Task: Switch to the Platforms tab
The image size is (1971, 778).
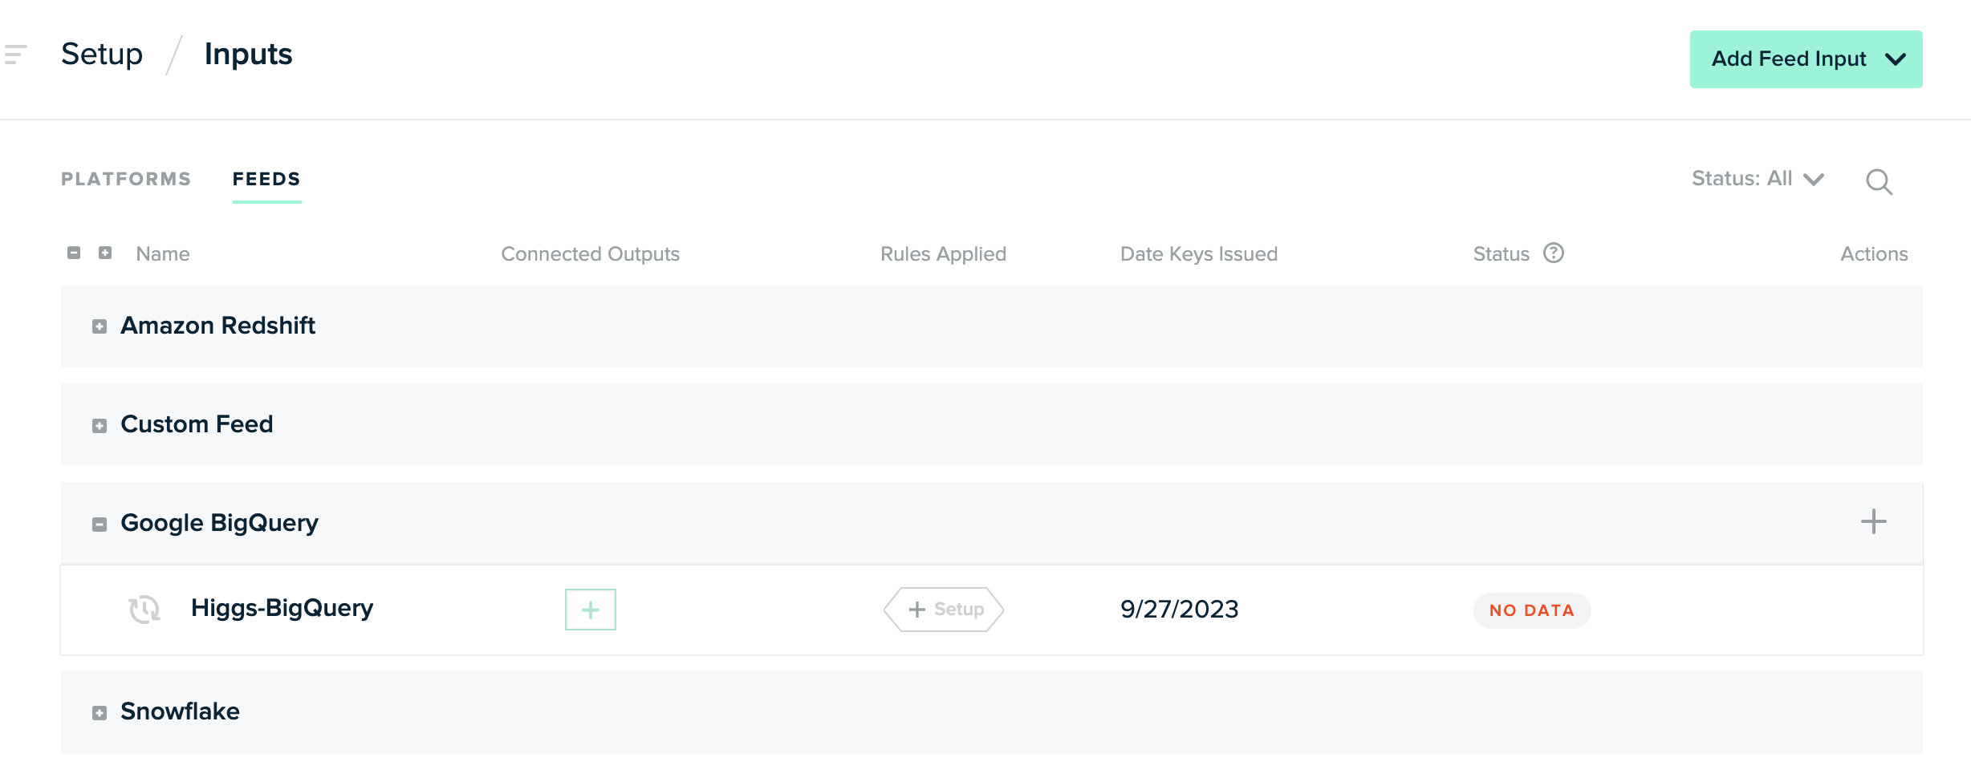Action: [126, 179]
